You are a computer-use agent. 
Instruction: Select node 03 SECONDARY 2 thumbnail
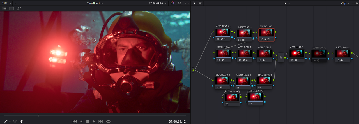coord(232,97)
